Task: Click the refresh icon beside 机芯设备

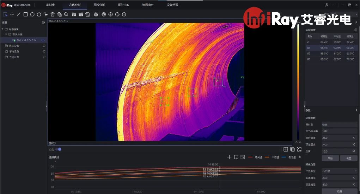Action: tap(44, 46)
